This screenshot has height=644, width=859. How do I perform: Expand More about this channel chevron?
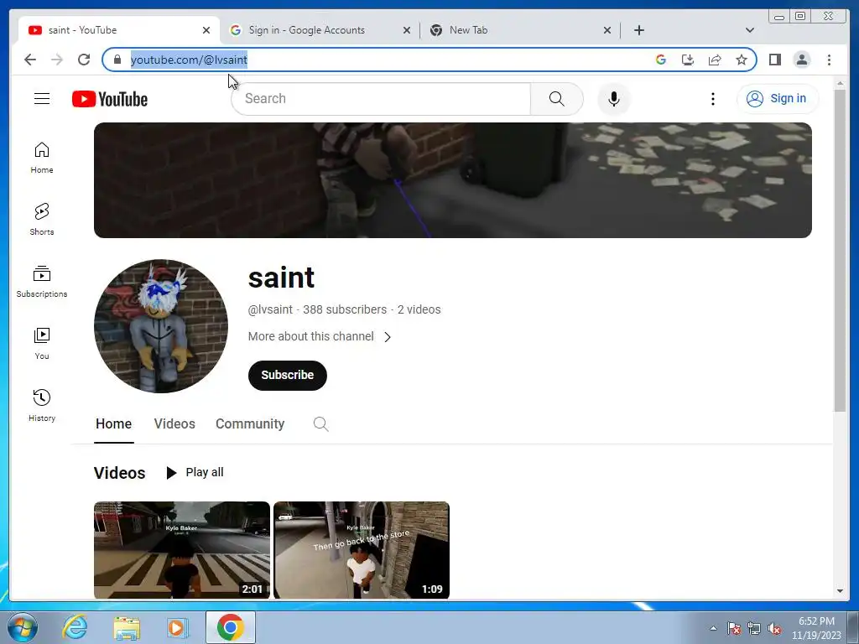[388, 337]
